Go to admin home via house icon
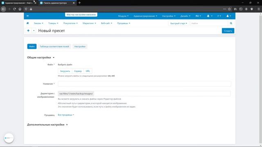This screenshot has height=147, width=262. [x=27, y=23]
